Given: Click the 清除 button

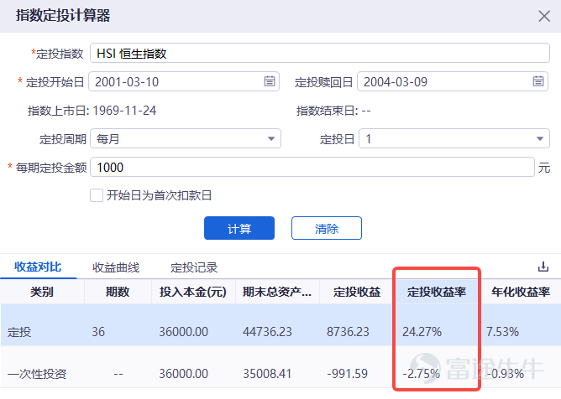Looking at the screenshot, I should pos(327,228).
